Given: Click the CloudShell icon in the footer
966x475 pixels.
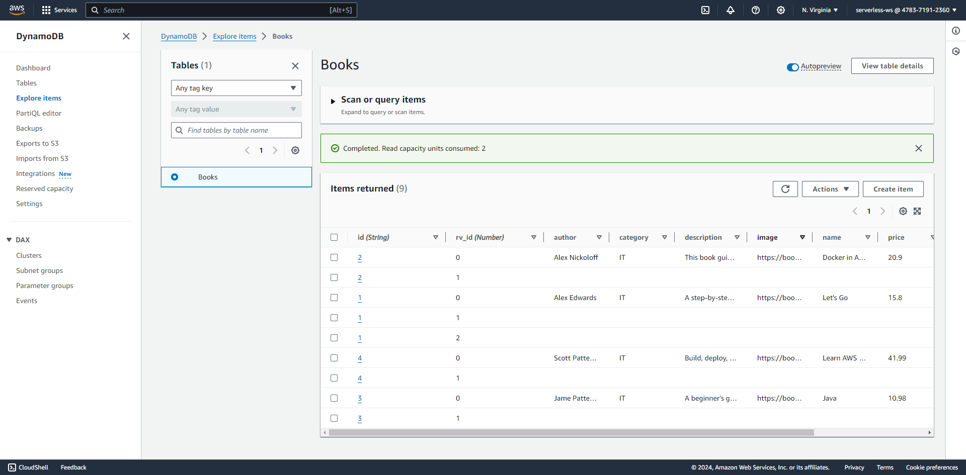Looking at the screenshot, I should tap(12, 467).
